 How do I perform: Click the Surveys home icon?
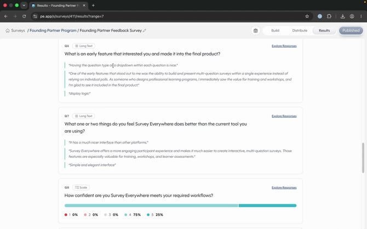coord(8,31)
